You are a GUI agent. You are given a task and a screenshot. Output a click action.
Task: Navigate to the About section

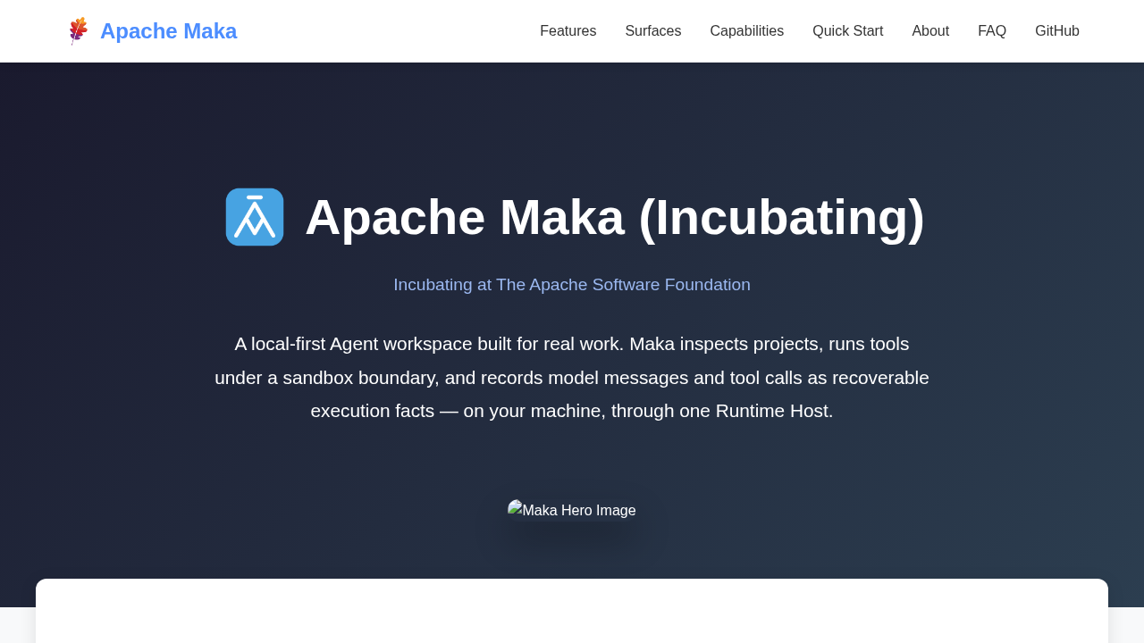pos(930,31)
